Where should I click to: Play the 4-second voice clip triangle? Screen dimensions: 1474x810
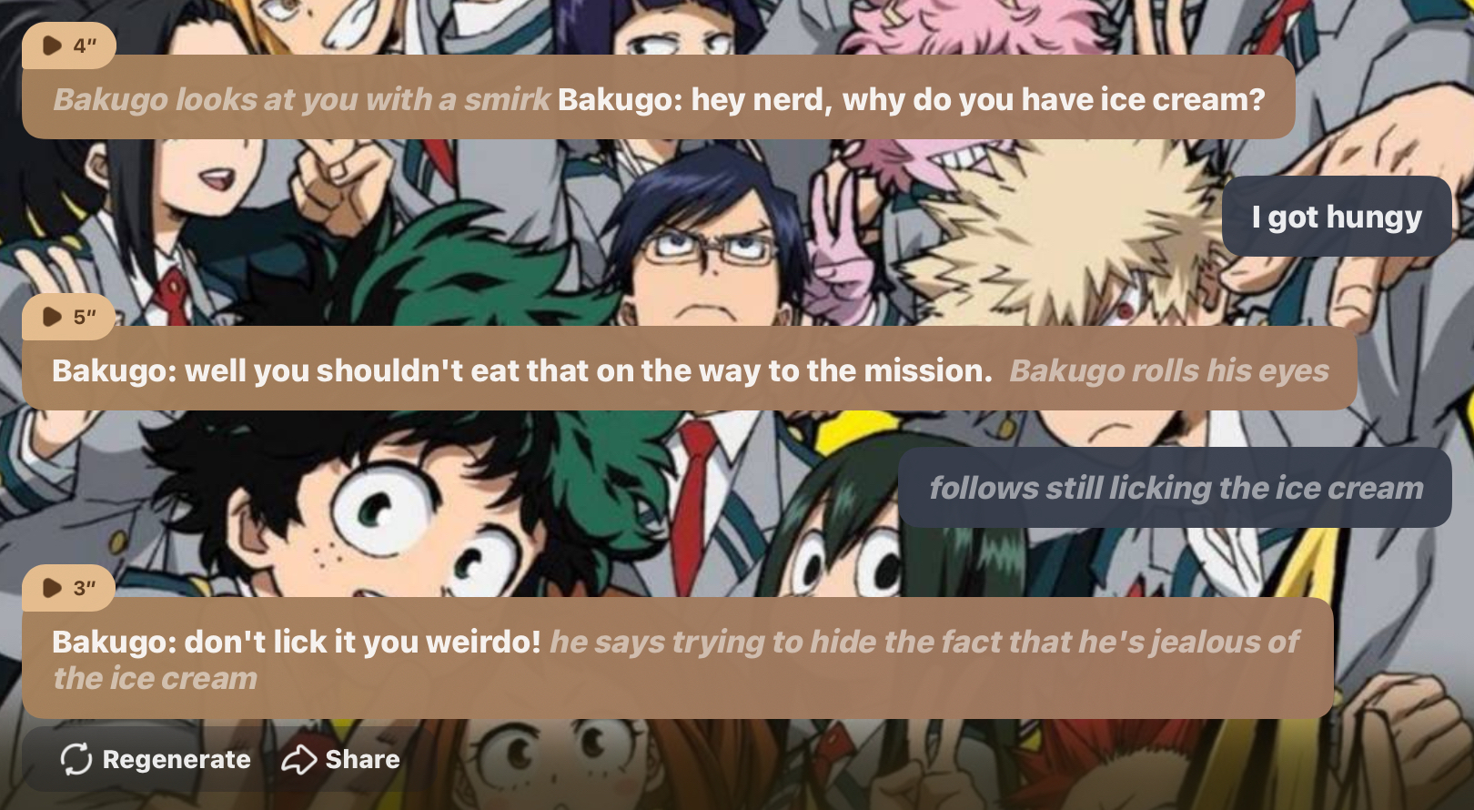[x=53, y=46]
